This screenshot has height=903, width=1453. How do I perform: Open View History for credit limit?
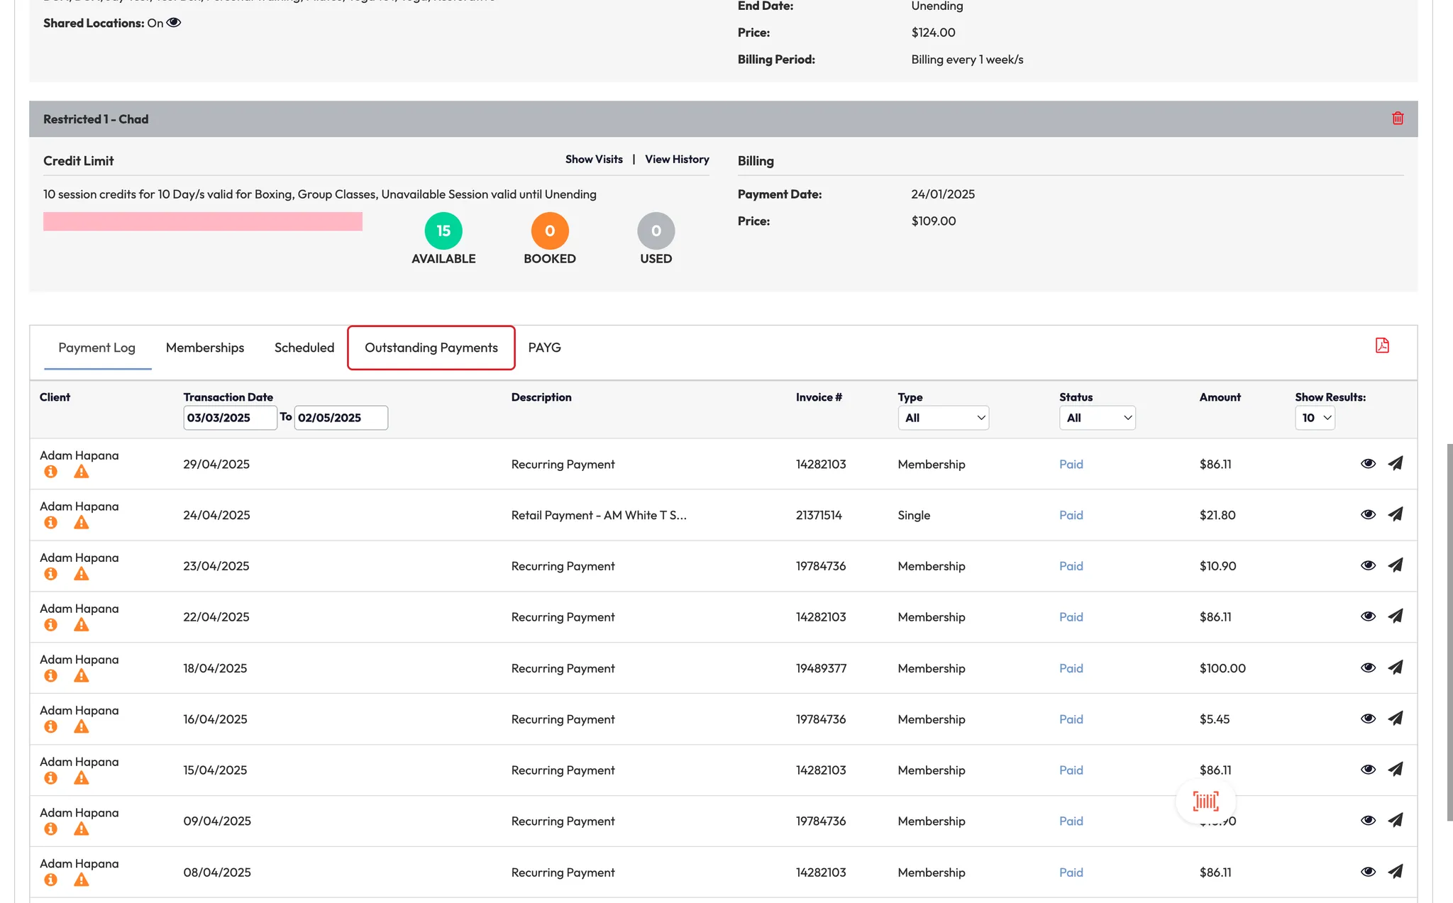tap(676, 160)
